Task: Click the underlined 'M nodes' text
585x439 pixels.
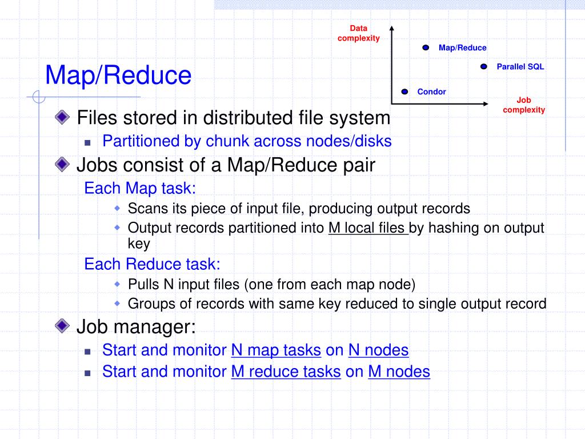Action: (x=399, y=372)
